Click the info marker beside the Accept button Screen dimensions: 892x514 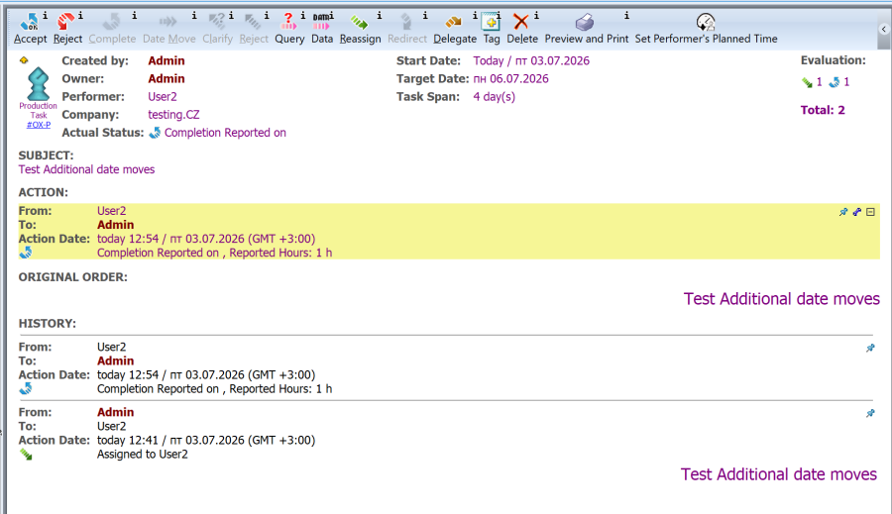pos(45,16)
